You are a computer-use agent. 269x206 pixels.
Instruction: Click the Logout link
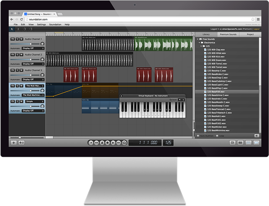(256, 29)
